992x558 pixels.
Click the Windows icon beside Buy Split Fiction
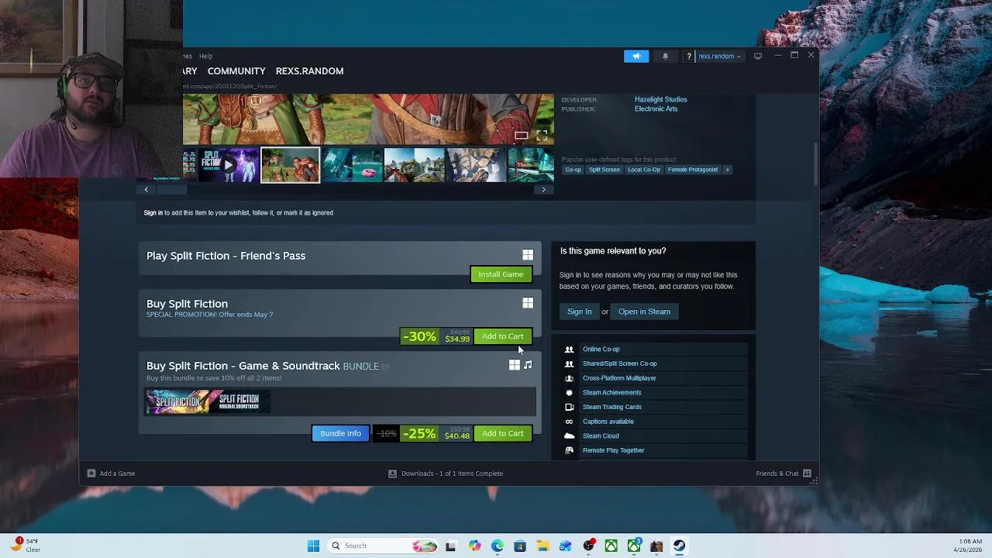coord(528,303)
